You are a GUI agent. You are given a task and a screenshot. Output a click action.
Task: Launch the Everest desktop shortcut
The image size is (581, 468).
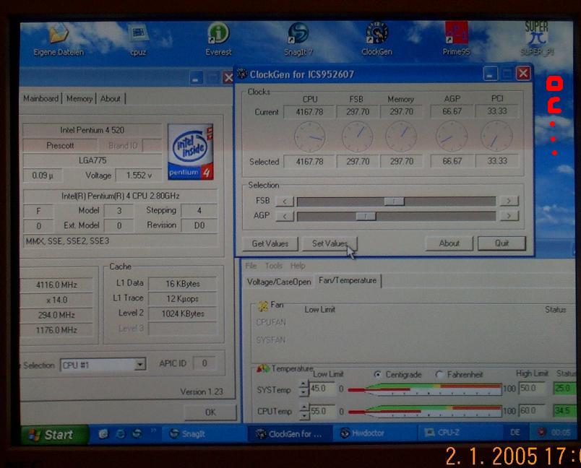[218, 40]
